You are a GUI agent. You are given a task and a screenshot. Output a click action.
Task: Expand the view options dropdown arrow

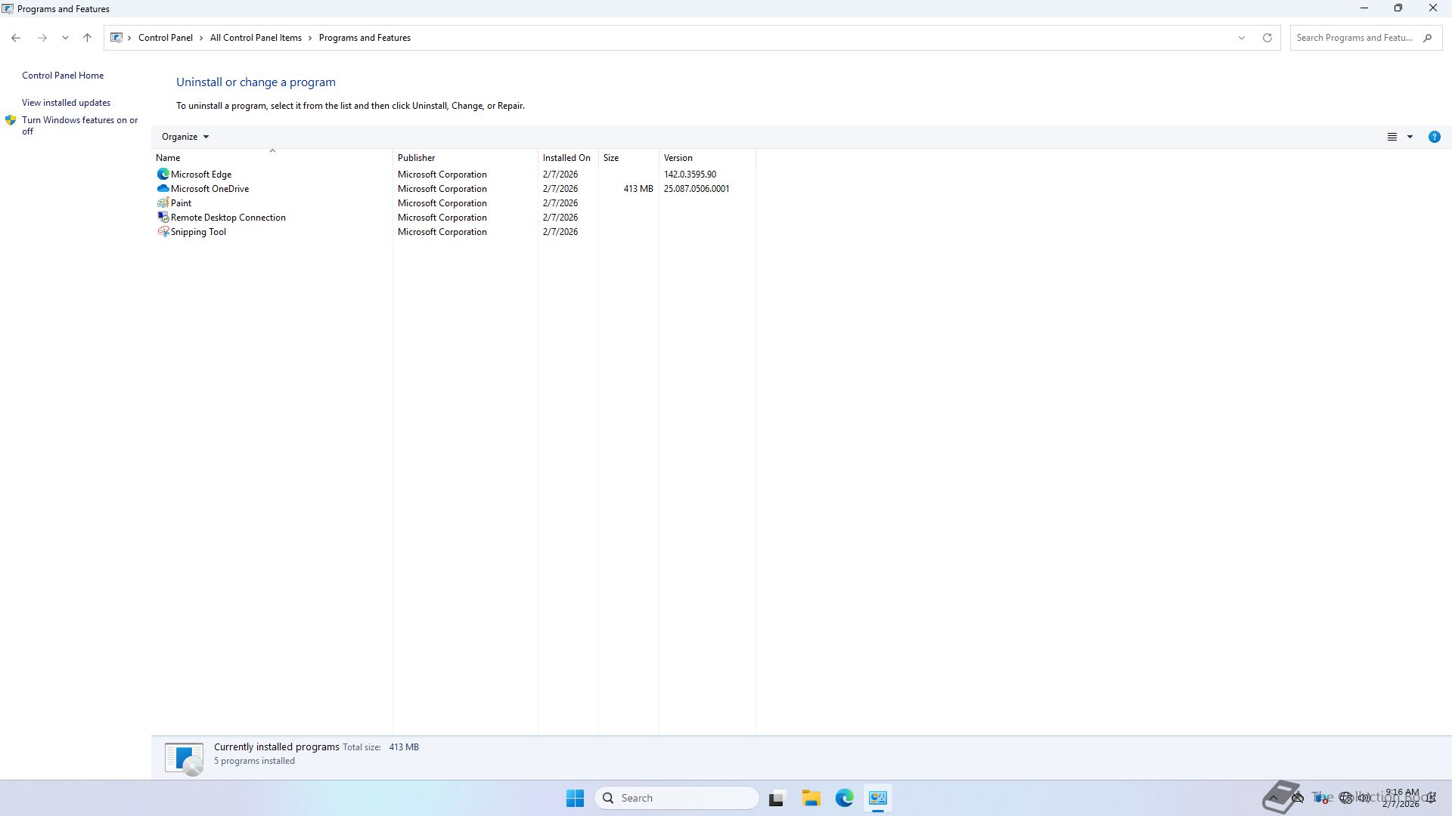coord(1410,137)
